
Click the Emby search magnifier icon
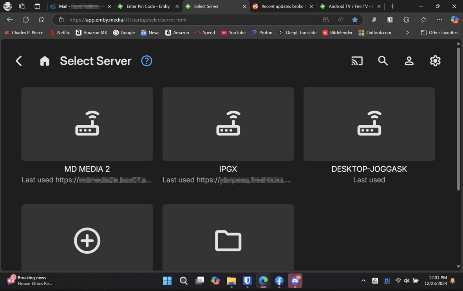pos(383,61)
